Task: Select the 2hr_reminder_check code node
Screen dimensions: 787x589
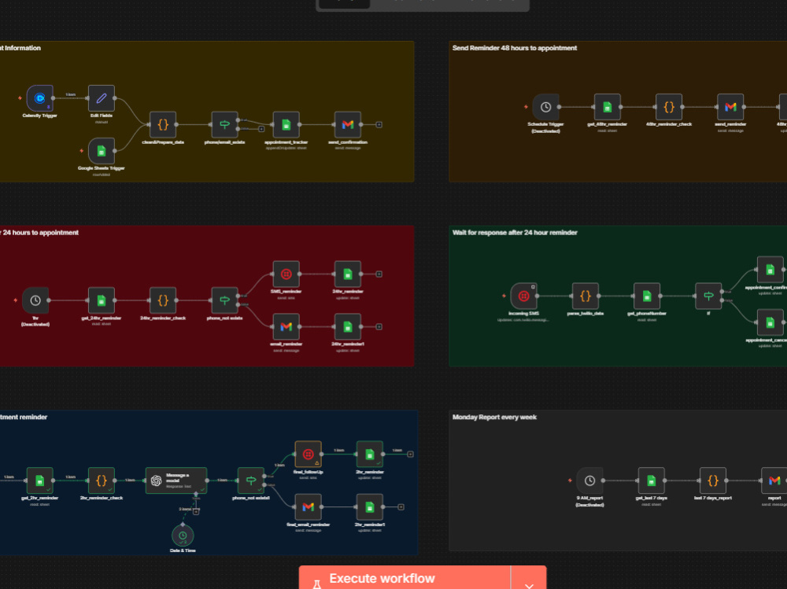Action: point(102,480)
